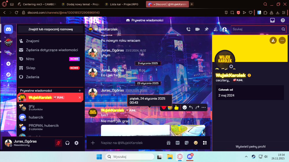
Task: Reload the page in Opera
Action: pyautogui.click(x=16, y=12)
